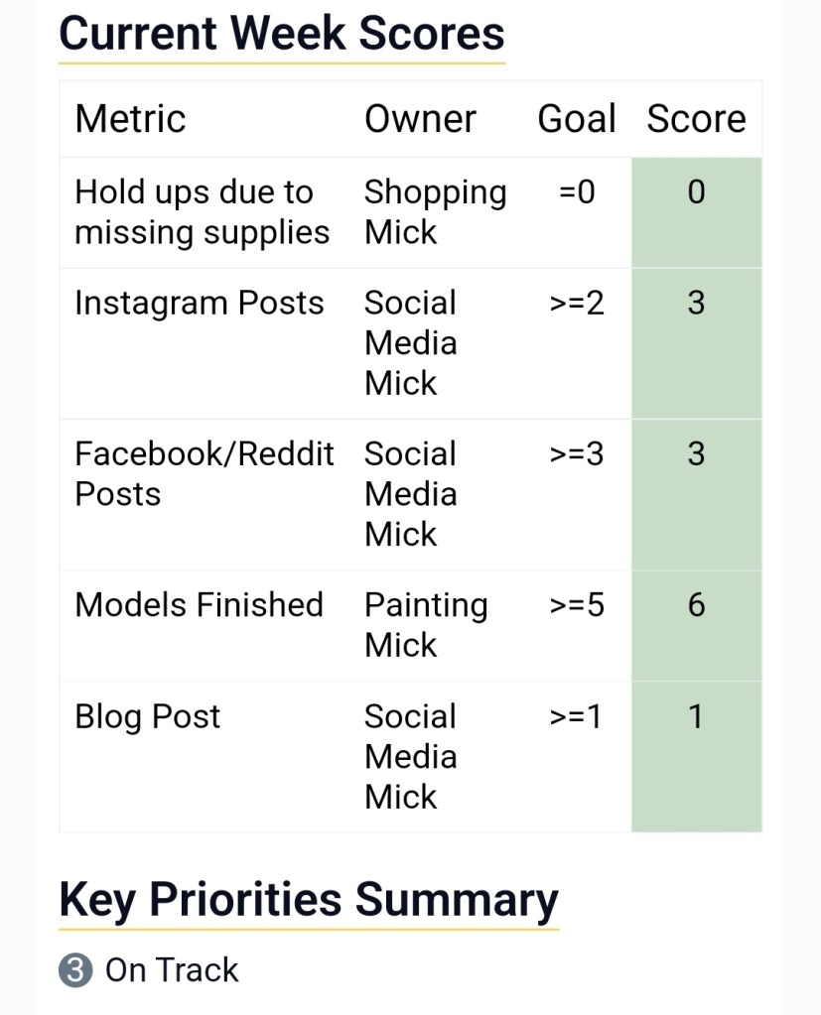
Task: Click the Owner column header
Action: click(420, 119)
